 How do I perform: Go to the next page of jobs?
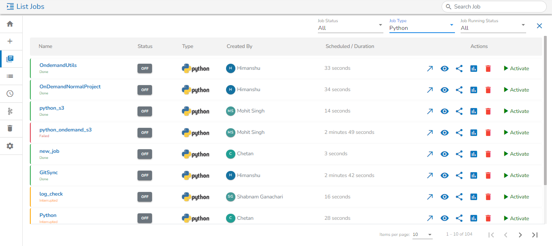pos(520,235)
